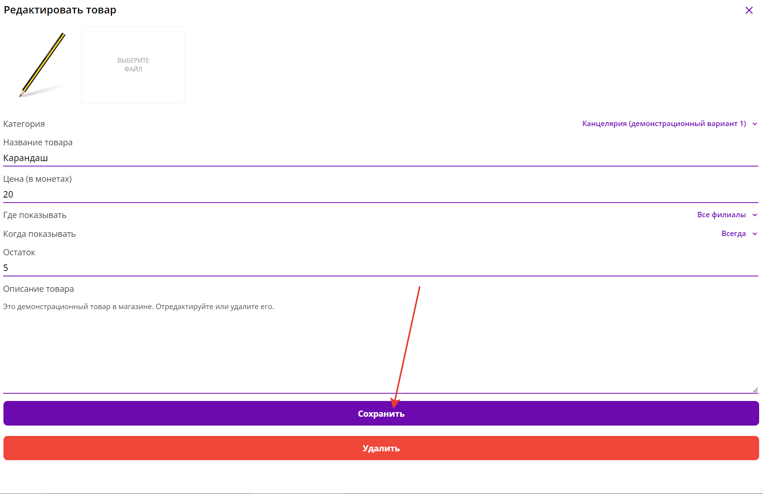The width and height of the screenshot is (763, 494).
Task: Click the 'Когда показывать' label
Action: point(39,234)
